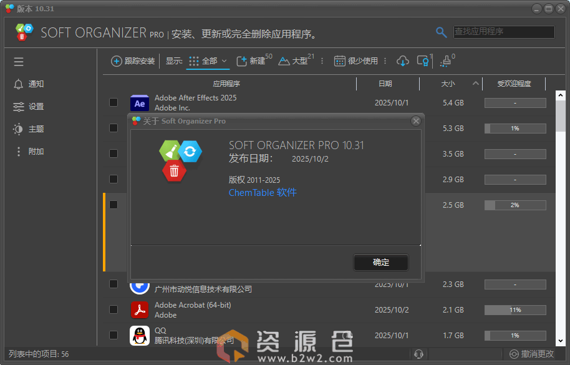Select the QQ application checkbox
The image size is (570, 365).
tap(114, 335)
